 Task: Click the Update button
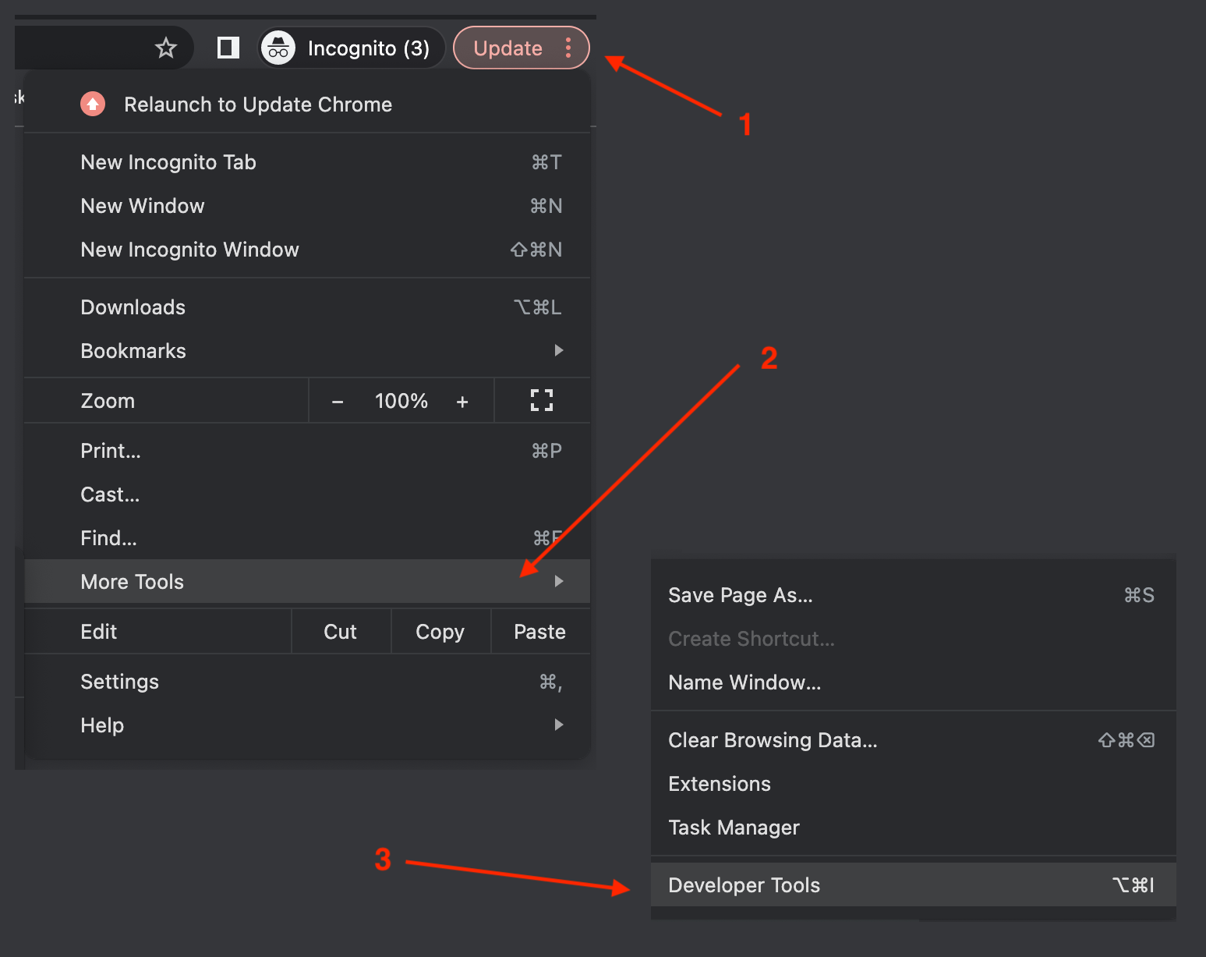[508, 48]
